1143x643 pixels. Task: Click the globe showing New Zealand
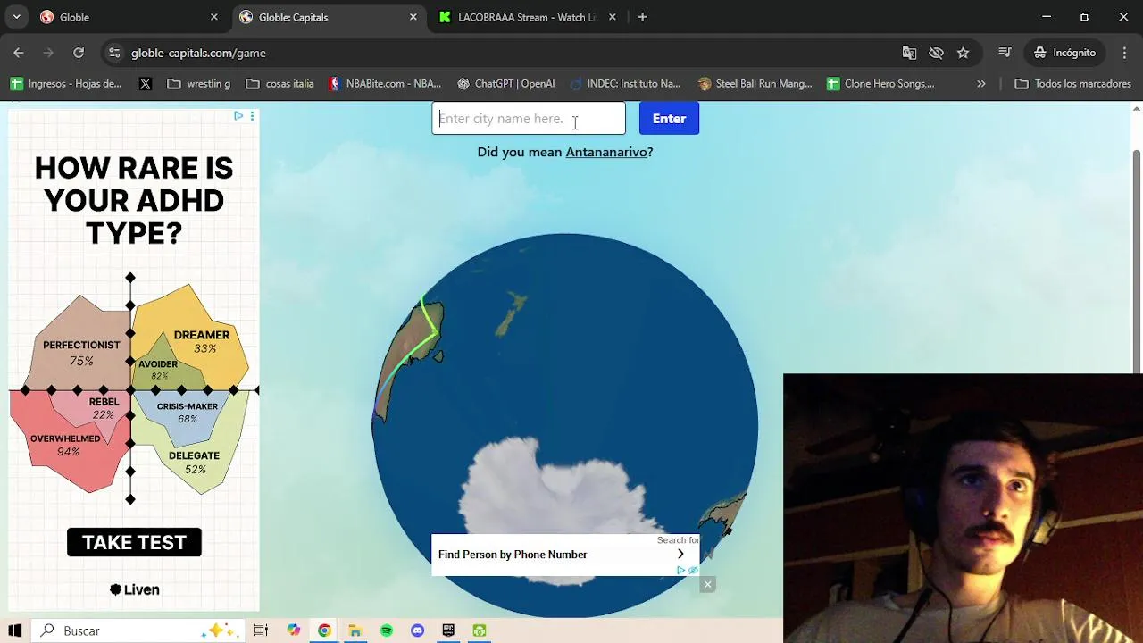(x=565, y=425)
